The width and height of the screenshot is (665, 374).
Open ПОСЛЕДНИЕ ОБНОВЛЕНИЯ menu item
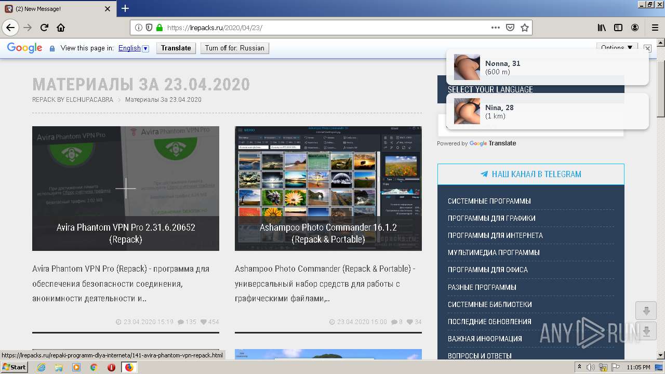click(x=489, y=322)
